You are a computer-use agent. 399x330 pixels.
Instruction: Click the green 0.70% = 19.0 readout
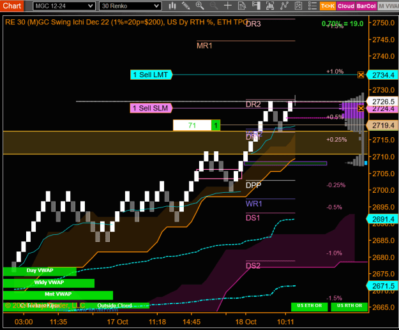(x=343, y=24)
